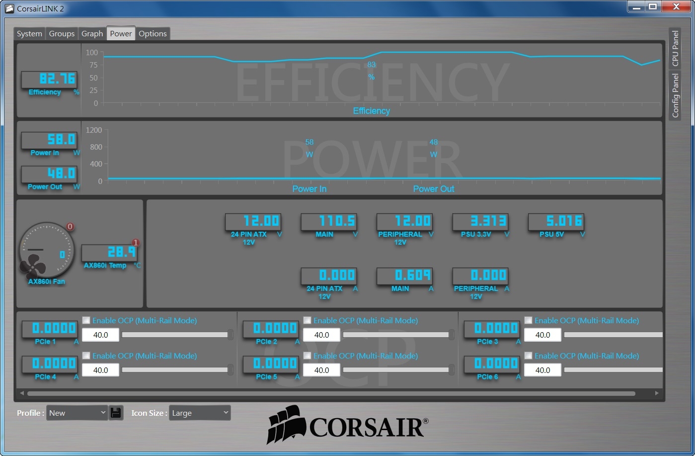Click the AX860i Fan gauge icon
This screenshot has width=695, height=456.
[47, 250]
